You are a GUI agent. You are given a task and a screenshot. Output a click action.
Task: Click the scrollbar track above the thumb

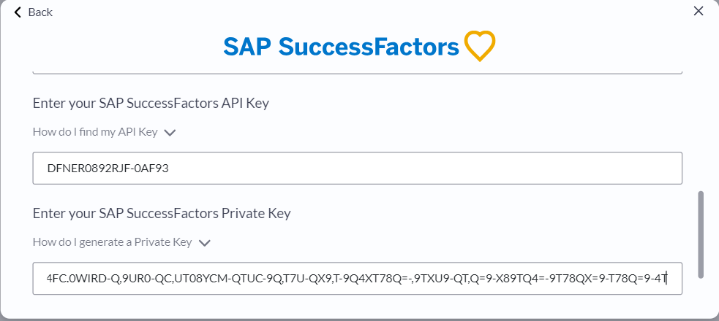[x=700, y=128]
